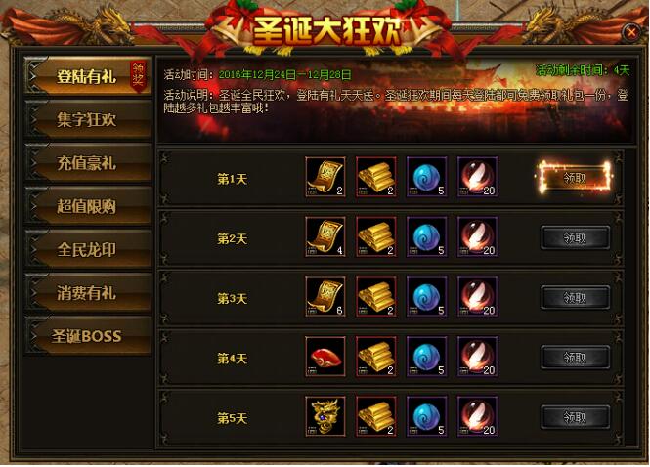The height and width of the screenshot is (467, 650).
Task: Click the Day 2 blue orb reward icon
Action: pyautogui.click(x=426, y=236)
